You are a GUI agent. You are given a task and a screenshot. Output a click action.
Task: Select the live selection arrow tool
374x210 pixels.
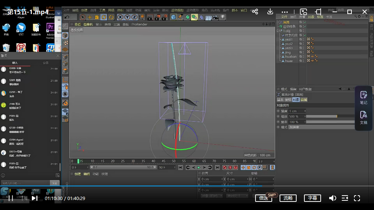point(83,17)
